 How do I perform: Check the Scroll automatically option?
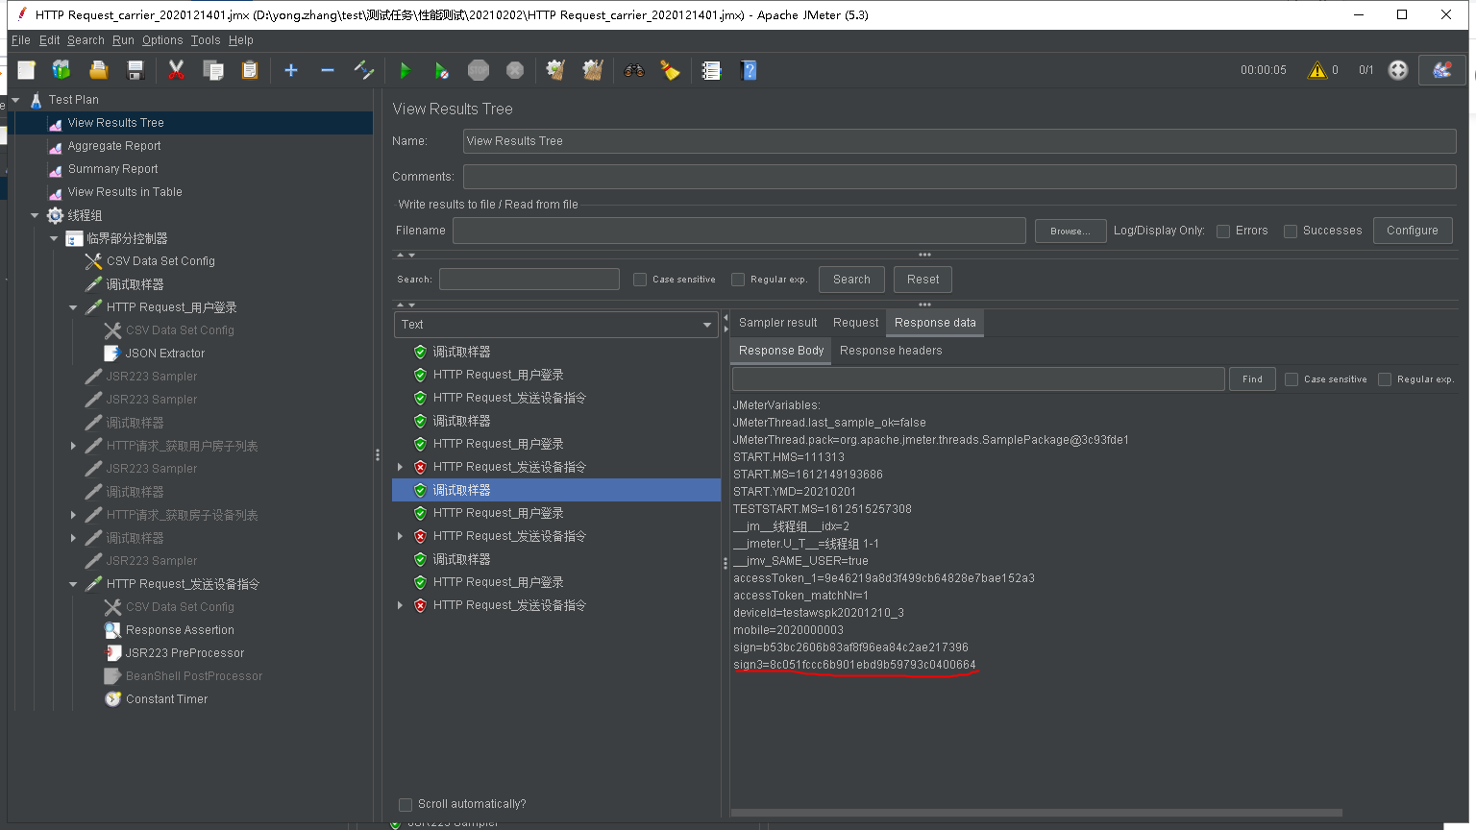click(x=406, y=804)
